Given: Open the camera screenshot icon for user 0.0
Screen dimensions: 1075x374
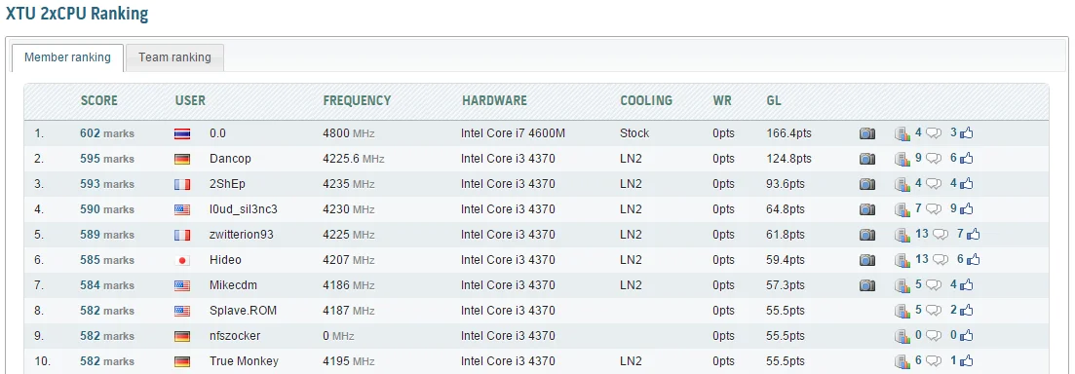Looking at the screenshot, I should coord(867,133).
